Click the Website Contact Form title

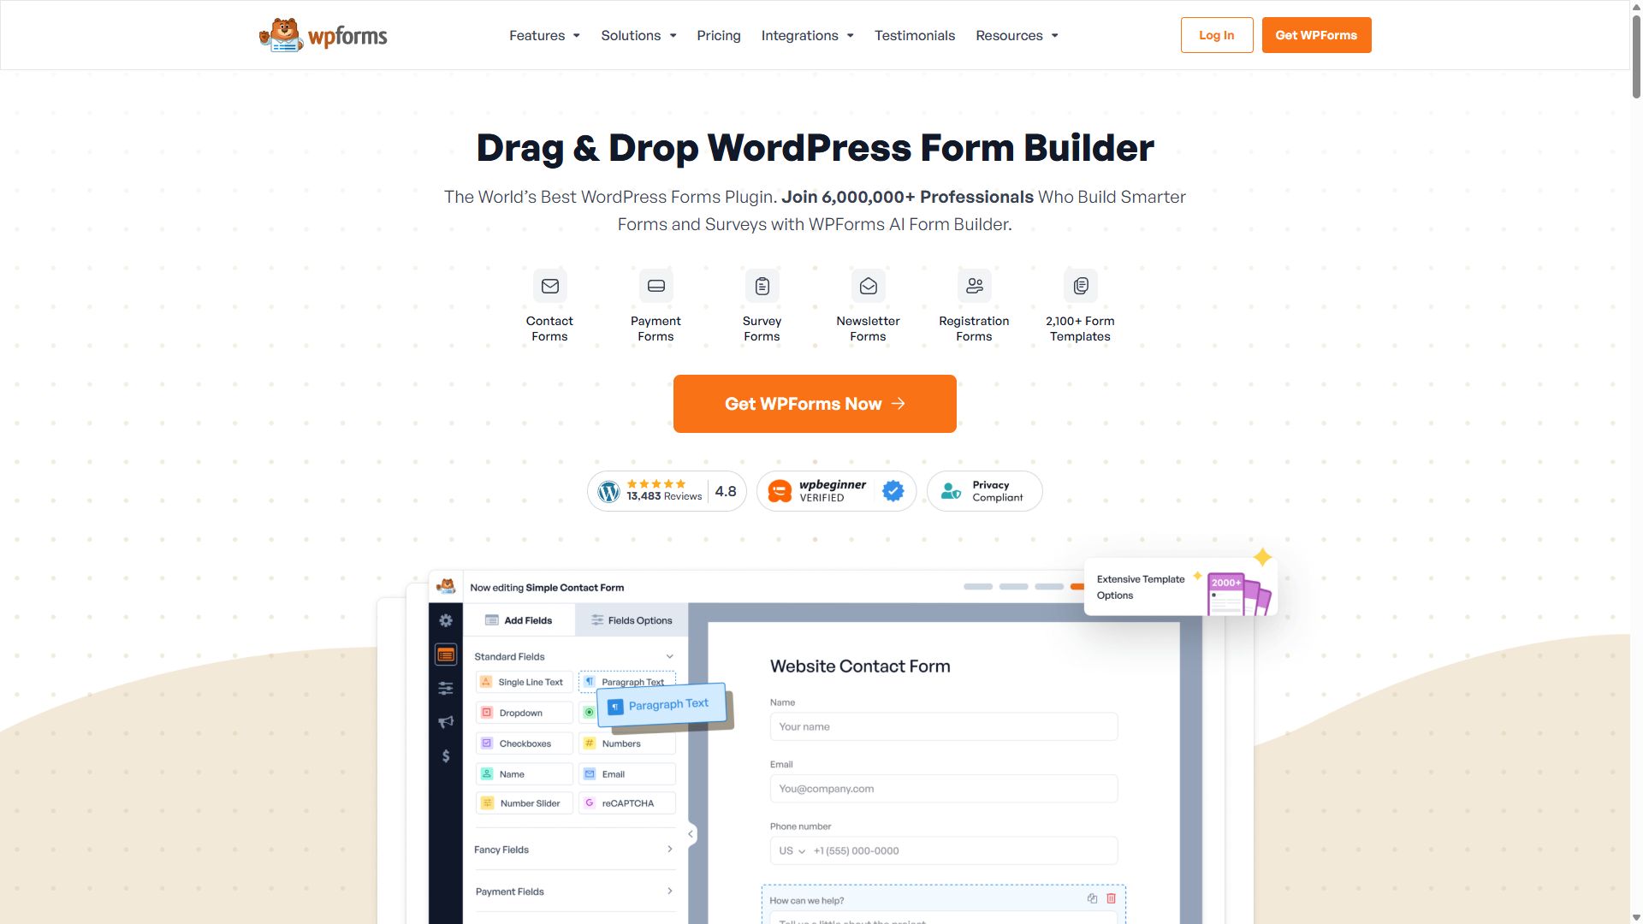[860, 666]
